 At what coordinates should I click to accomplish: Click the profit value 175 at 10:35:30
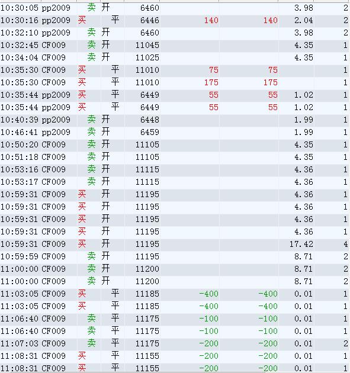tap(211, 82)
